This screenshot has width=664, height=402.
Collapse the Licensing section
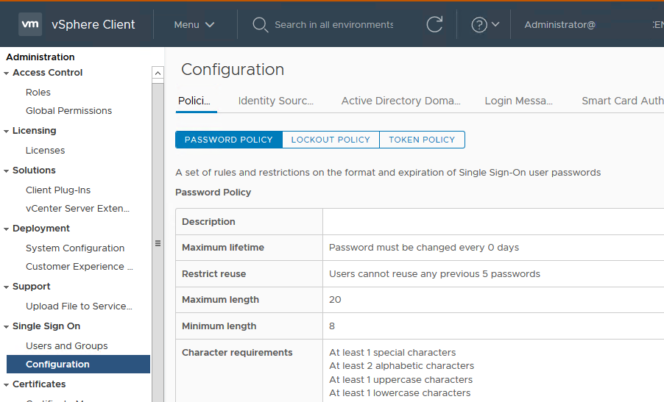click(x=6, y=131)
